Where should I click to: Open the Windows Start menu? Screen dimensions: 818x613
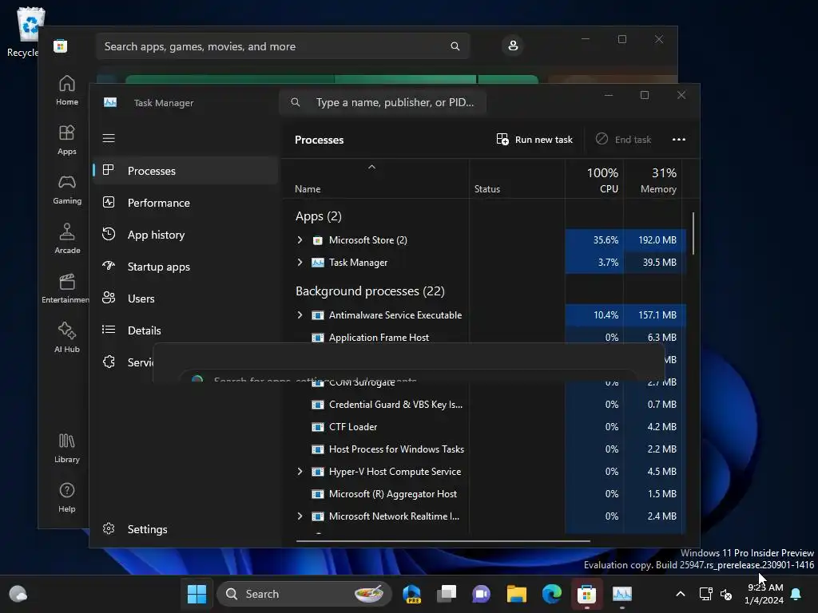tap(197, 594)
